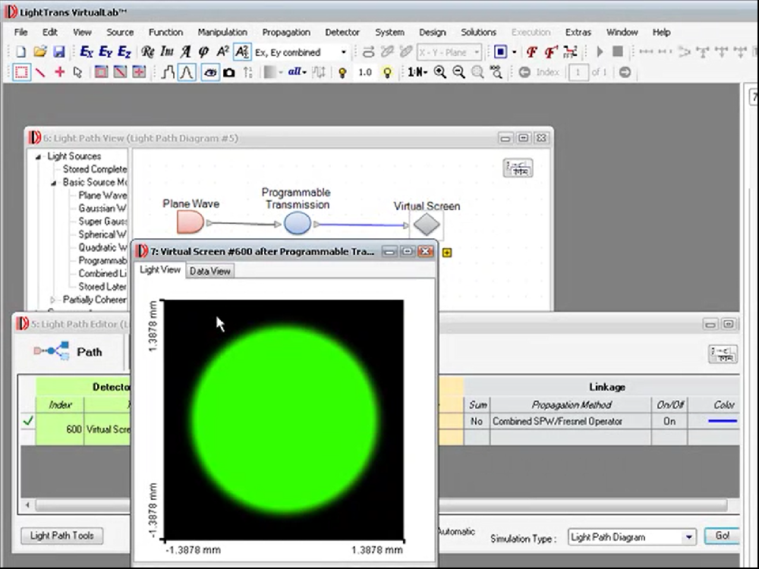Collapse the Light Sources tree node
This screenshot has width=759, height=569.
(38, 156)
